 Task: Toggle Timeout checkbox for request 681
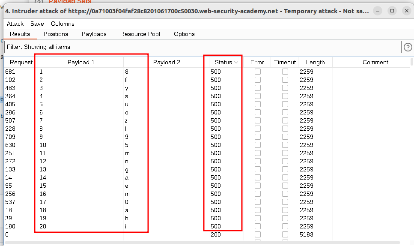[285, 72]
